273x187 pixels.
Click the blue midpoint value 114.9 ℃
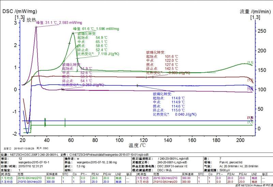(178, 102)
